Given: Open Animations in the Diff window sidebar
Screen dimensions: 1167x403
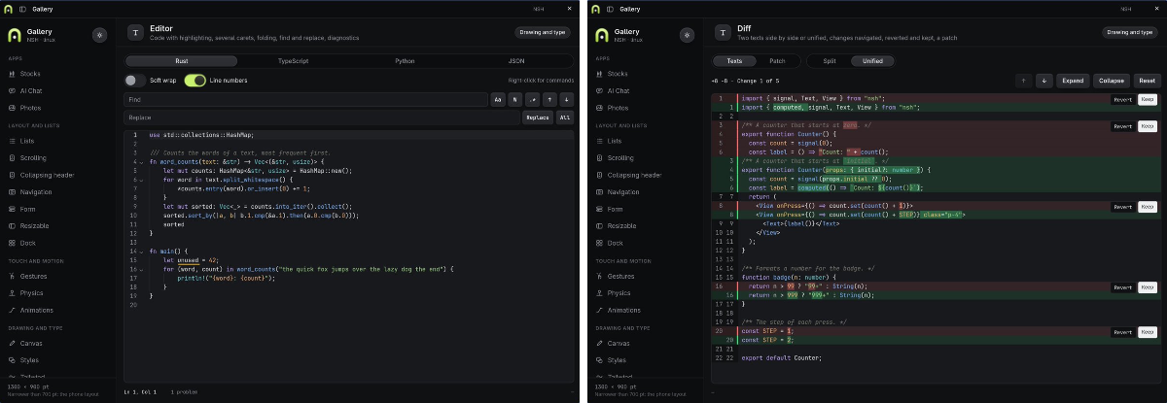Looking at the screenshot, I should tap(645, 310).
